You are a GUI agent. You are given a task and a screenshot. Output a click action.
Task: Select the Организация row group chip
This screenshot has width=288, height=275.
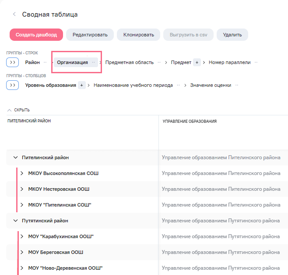72,63
